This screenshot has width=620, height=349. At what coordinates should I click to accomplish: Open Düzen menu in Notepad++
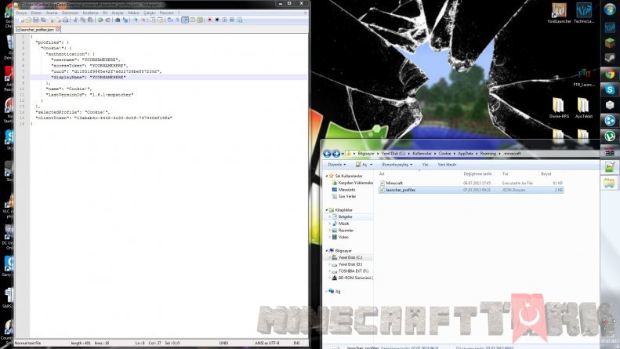click(x=36, y=13)
